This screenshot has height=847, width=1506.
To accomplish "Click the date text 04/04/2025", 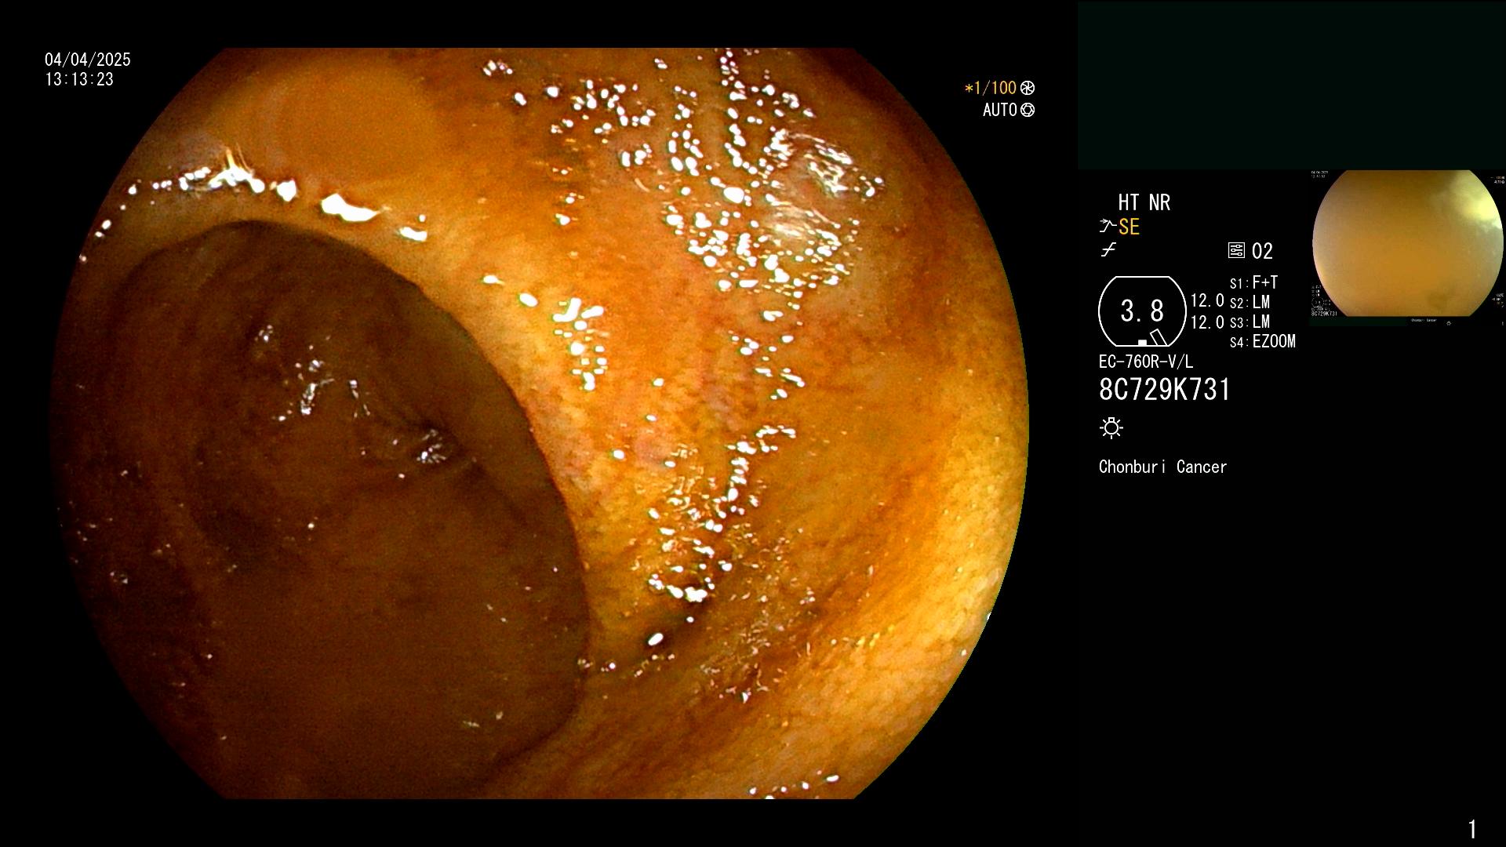I will click(88, 60).
